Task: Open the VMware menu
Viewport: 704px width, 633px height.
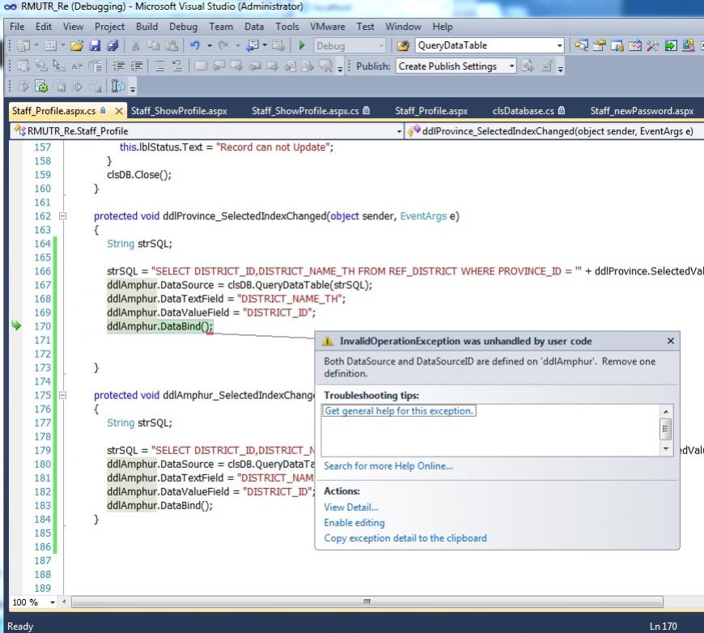Action: 328,27
